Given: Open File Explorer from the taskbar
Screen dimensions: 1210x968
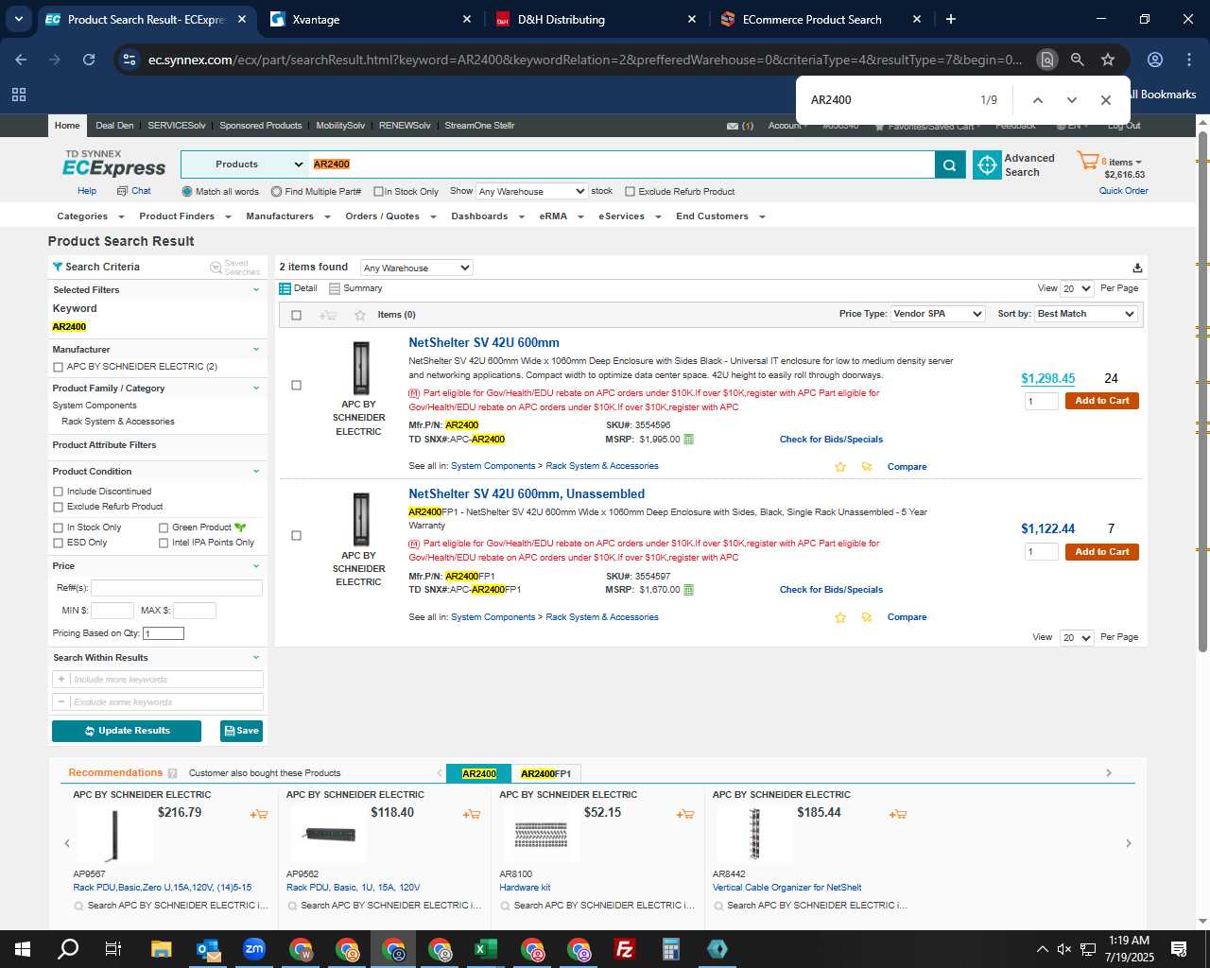Looking at the screenshot, I should tap(162, 949).
